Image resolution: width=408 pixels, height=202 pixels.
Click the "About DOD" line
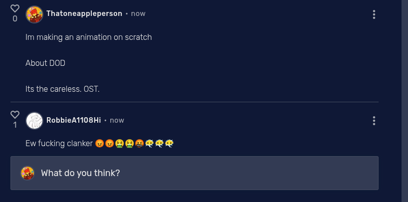[x=45, y=63]
